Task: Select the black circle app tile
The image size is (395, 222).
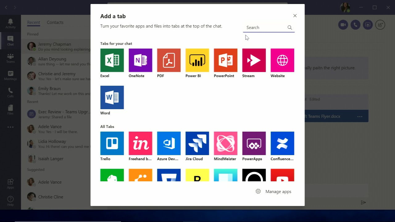Action: [x=254, y=175]
